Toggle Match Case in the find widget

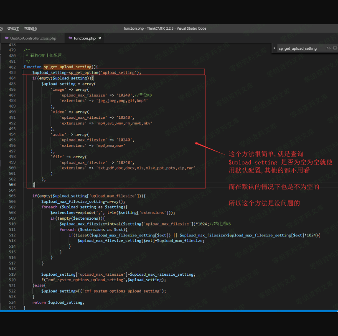[328, 49]
